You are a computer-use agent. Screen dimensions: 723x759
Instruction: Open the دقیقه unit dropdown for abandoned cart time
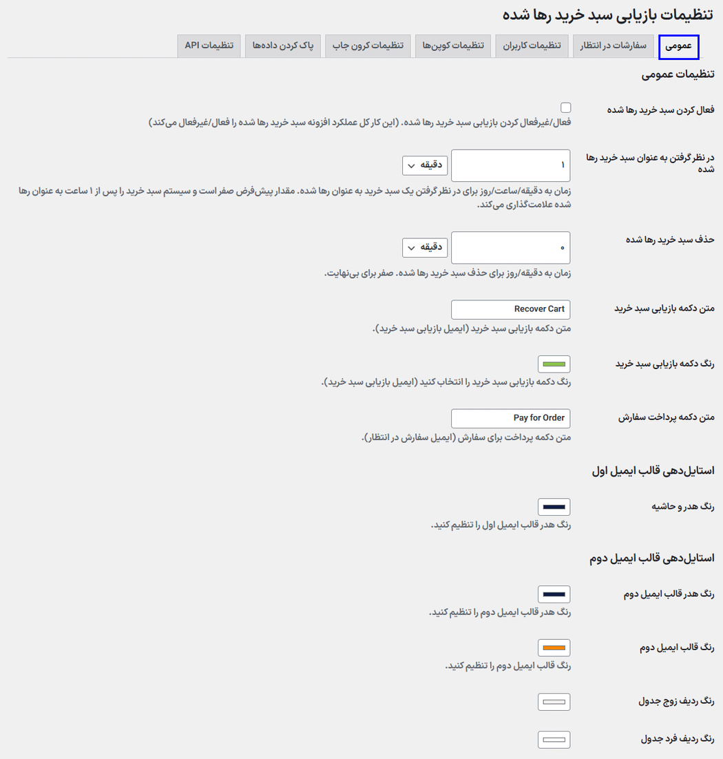click(425, 165)
